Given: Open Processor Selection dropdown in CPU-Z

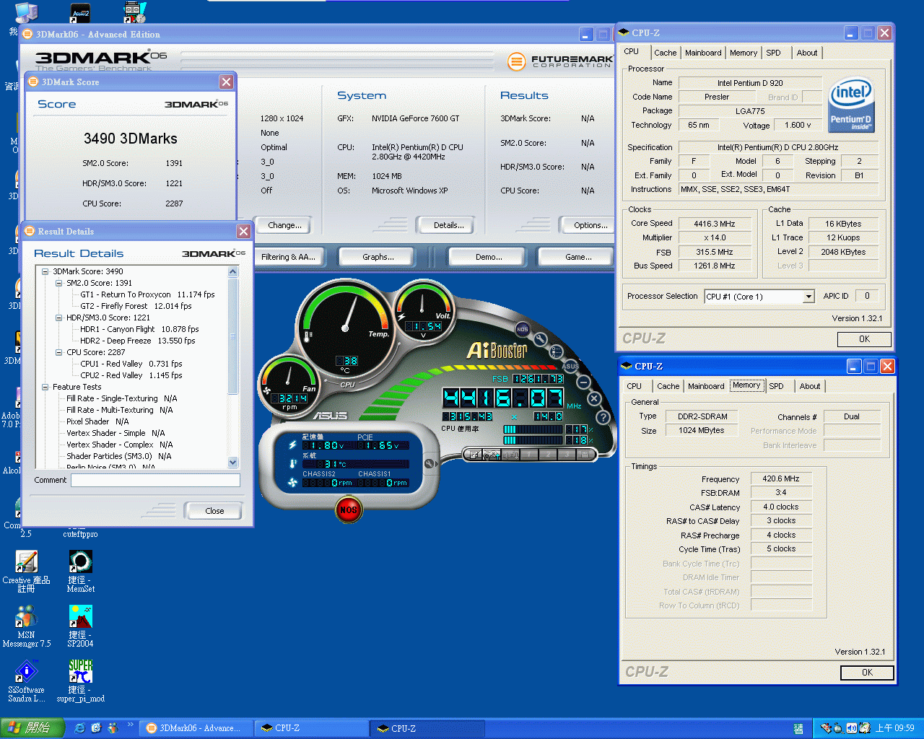Looking at the screenshot, I should point(808,297).
